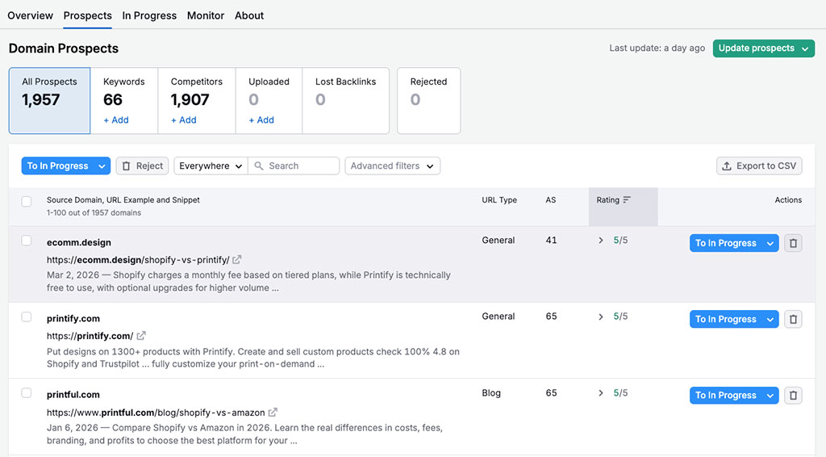Move printful.com To In Progress
826x457 pixels.
[726, 396]
